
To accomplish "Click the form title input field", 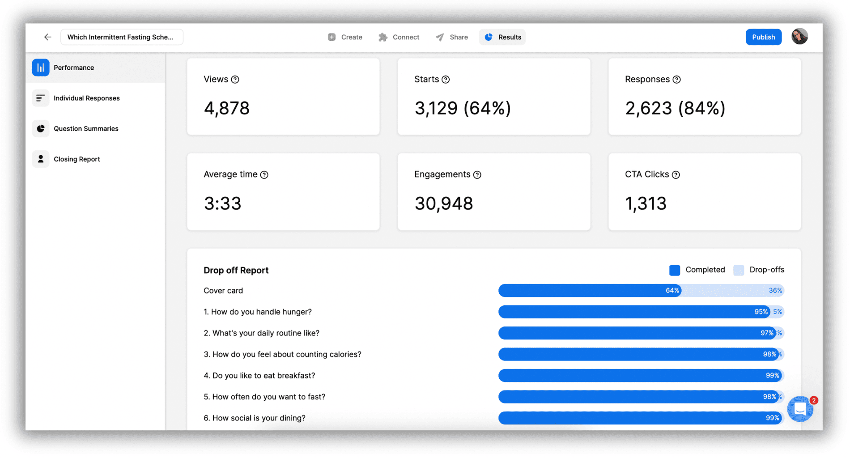I will coord(121,37).
